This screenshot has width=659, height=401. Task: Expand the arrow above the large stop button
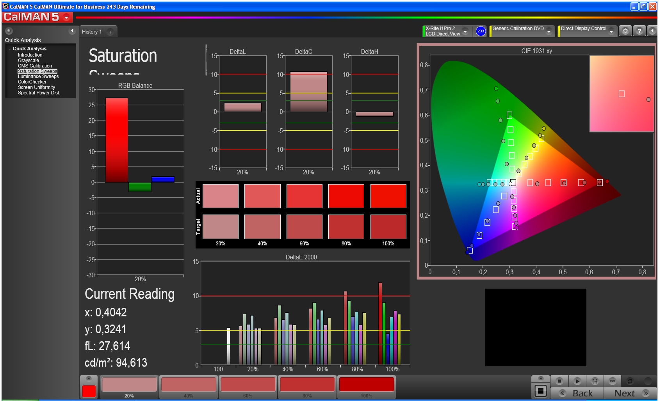[x=541, y=379]
